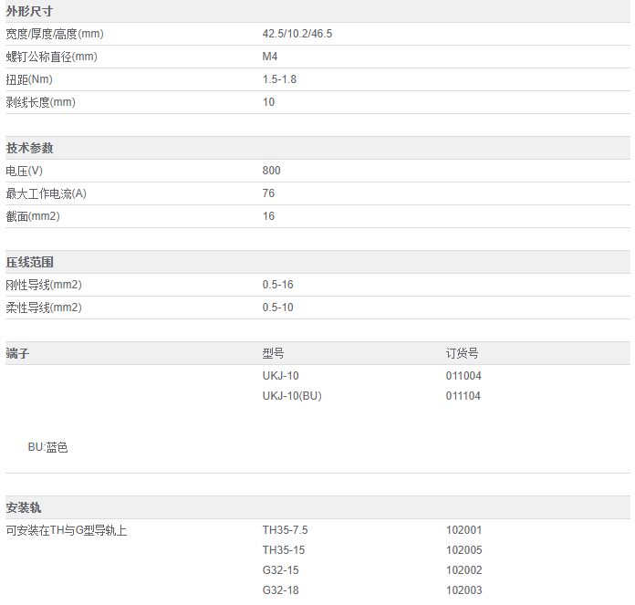Click the 最大工作电流(A) row label

pos(46,193)
